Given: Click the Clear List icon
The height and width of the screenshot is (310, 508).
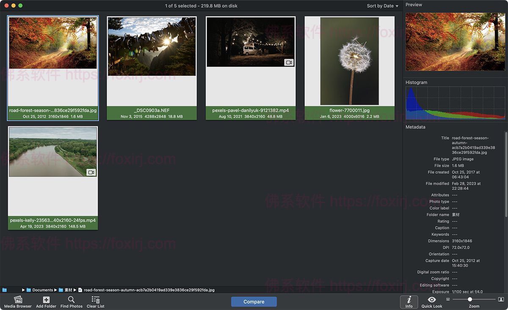Looking at the screenshot, I should click(x=96, y=300).
